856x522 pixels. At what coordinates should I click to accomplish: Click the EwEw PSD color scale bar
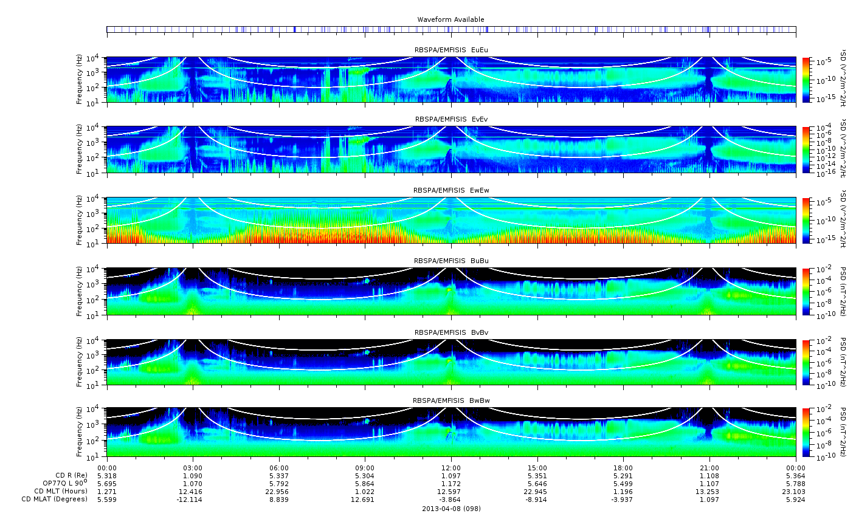[806, 221]
